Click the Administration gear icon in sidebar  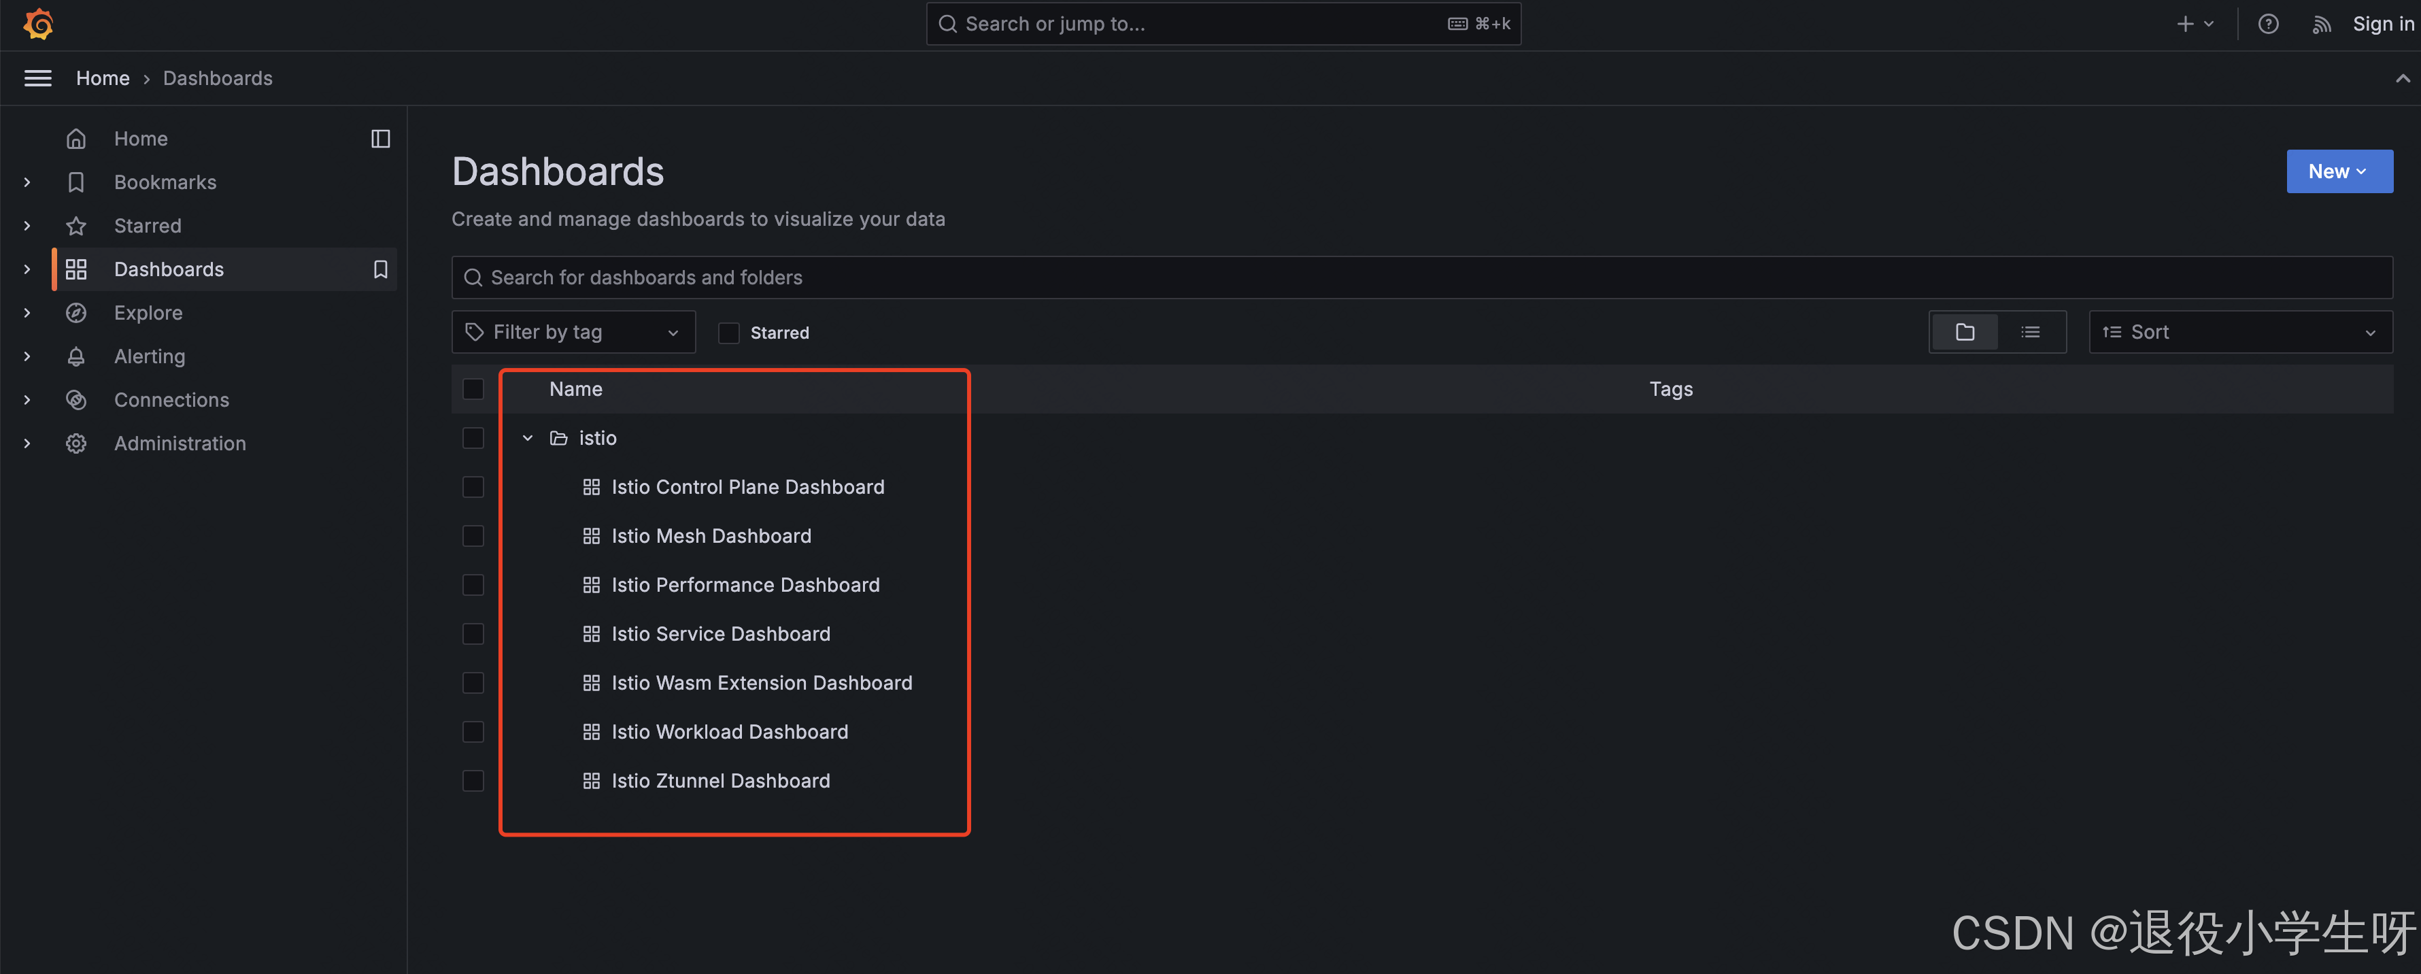coord(76,443)
